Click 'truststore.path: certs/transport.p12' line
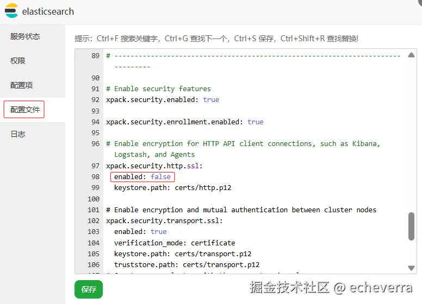Viewport: 422px width, 304px height. [x=187, y=265]
